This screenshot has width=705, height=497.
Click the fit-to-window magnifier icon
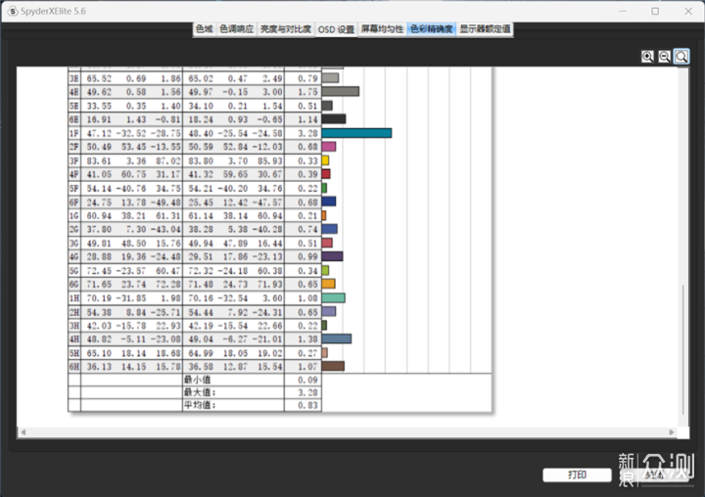(x=681, y=57)
